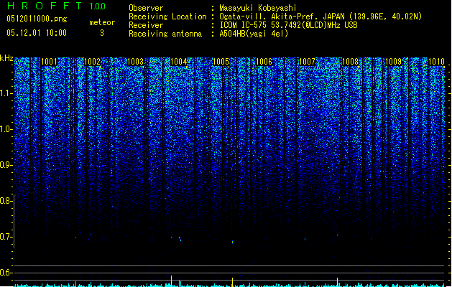This screenshot has height=287, width=452.
Task: Click the HROFFT program title
Action: pyautogui.click(x=45, y=6)
